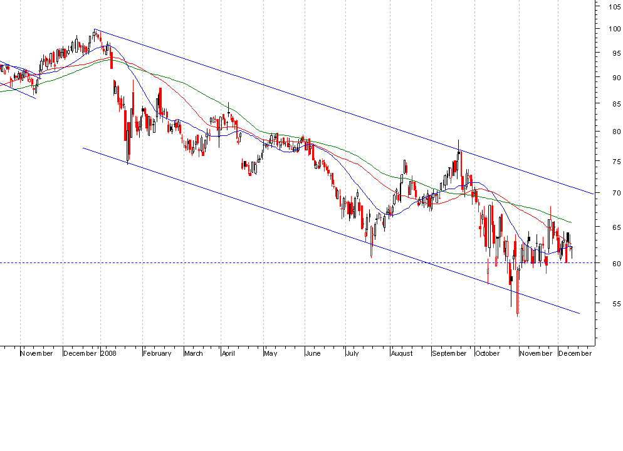The image size is (623, 451).
Task: Click the 65 value on the price scale
Action: (616, 227)
